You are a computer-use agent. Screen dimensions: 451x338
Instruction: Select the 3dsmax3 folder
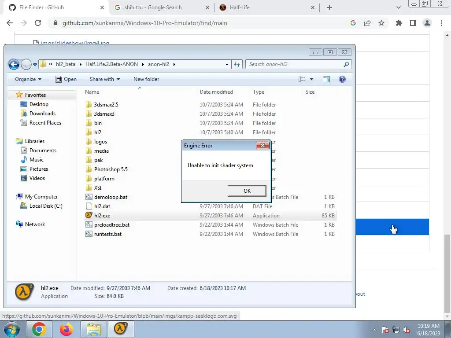pyautogui.click(x=104, y=114)
